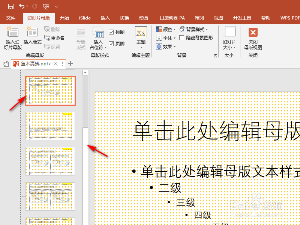The image size is (300, 225).
Task: Toggle the 页脚 checkbox
Action: [x=111, y=43]
